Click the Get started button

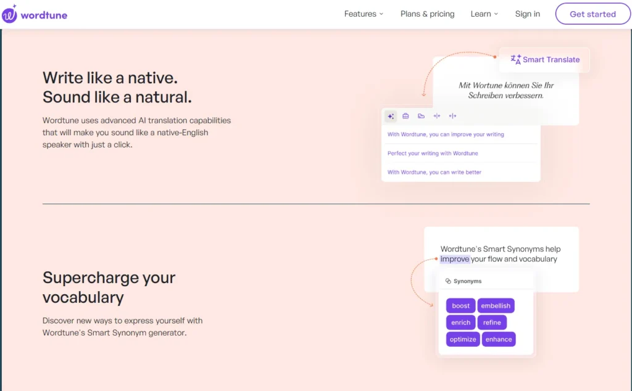[592, 14]
